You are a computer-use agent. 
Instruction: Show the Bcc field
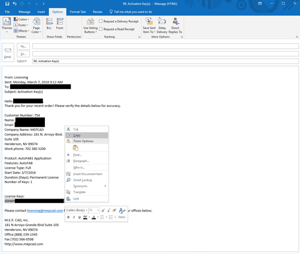pyautogui.click(x=49, y=24)
